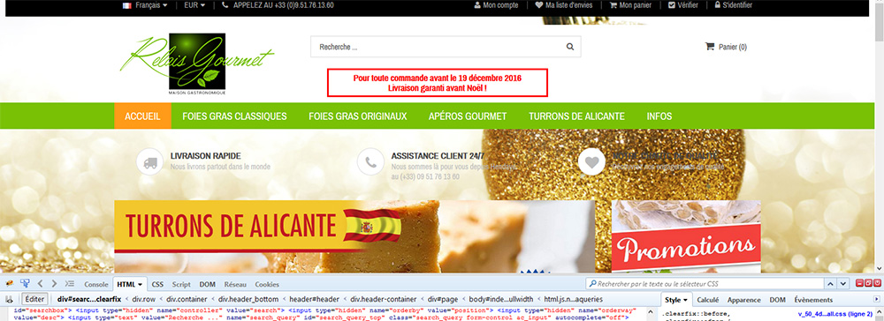
Task: Find next match with Firebug search down arrow
Action: 842,284
